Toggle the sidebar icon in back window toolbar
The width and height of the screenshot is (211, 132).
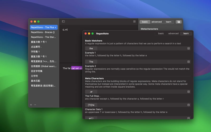pyautogui.click(x=63, y=21)
